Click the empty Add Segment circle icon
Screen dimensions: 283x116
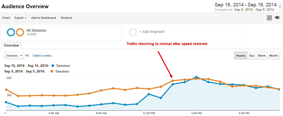(x=133, y=32)
